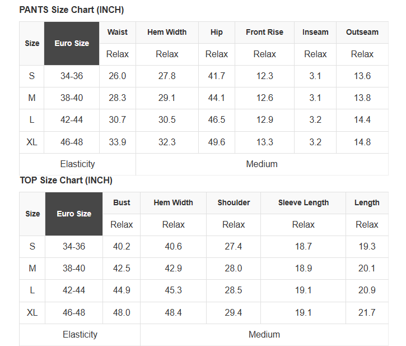Click the Hip column header
Viewport: 406px width, 346px height.
(x=217, y=33)
